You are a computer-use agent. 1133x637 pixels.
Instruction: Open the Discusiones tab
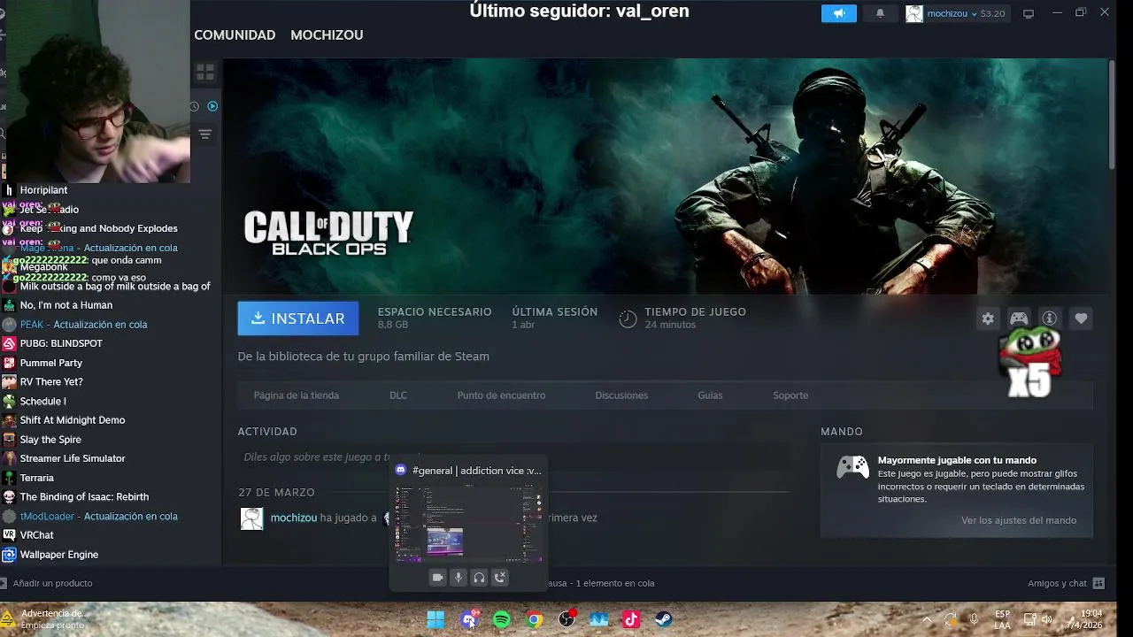tap(621, 395)
